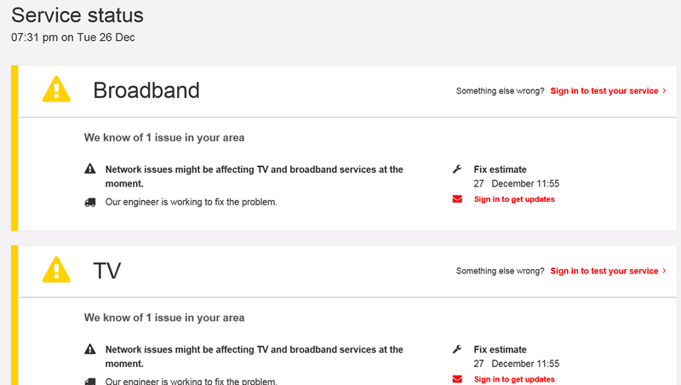
Task: Select the TV section heading
Action: (107, 271)
